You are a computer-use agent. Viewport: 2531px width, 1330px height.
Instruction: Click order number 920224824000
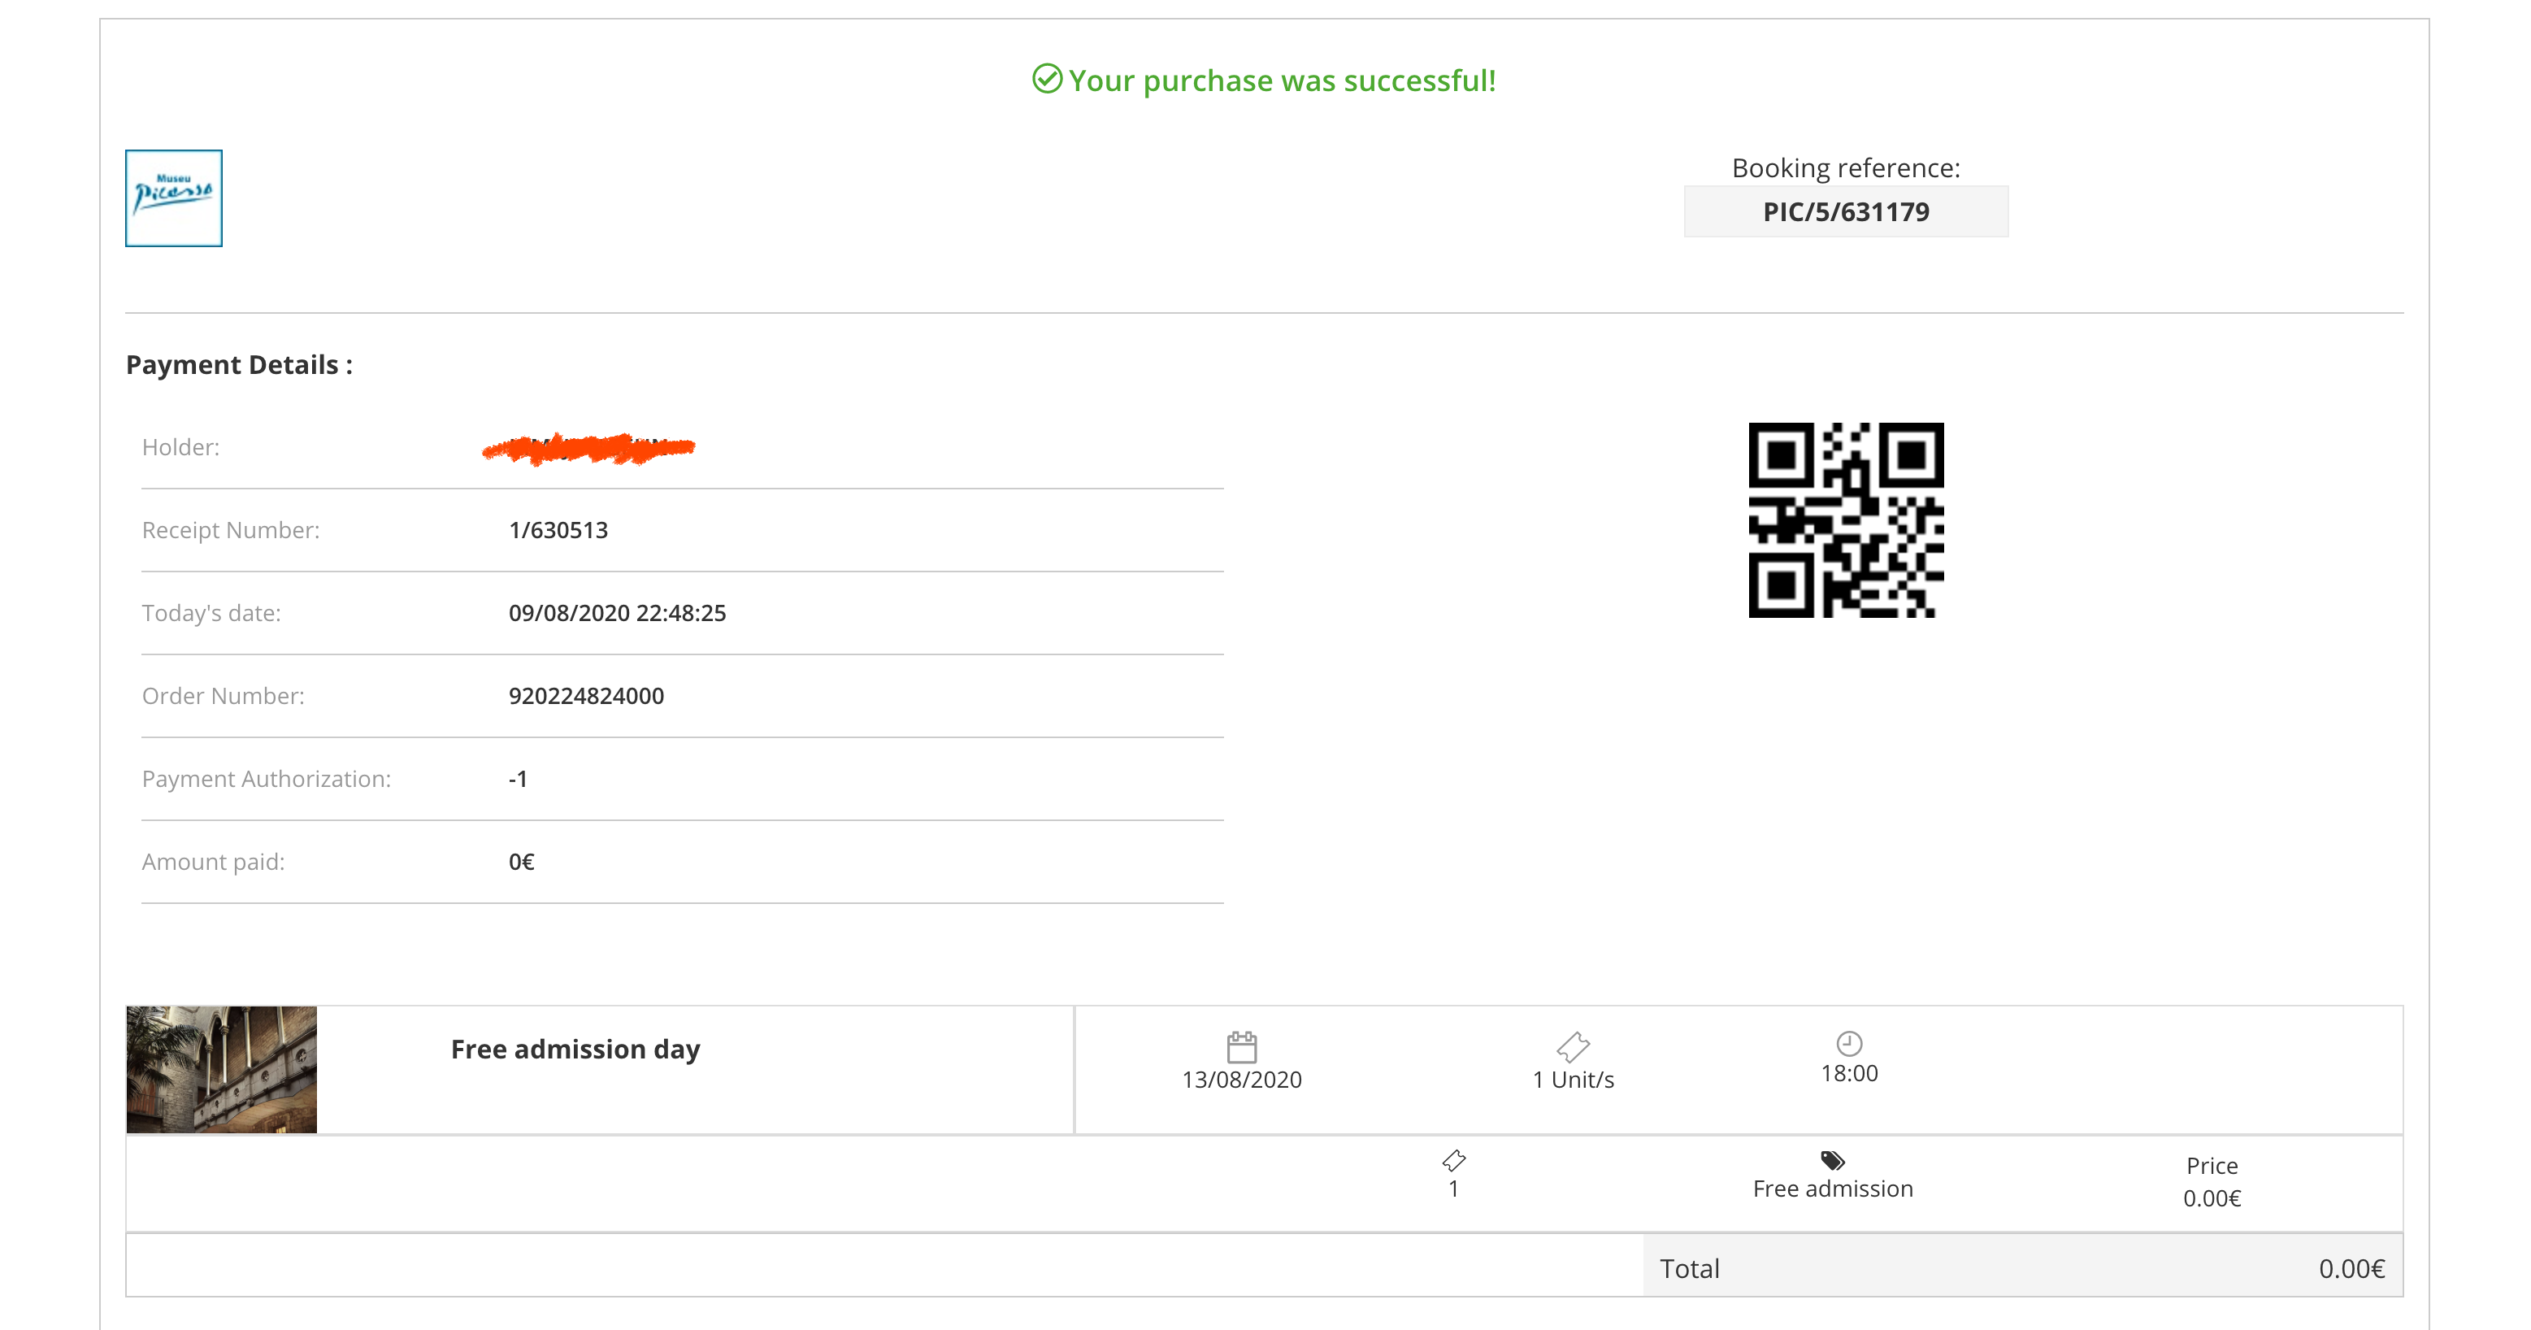pos(587,696)
